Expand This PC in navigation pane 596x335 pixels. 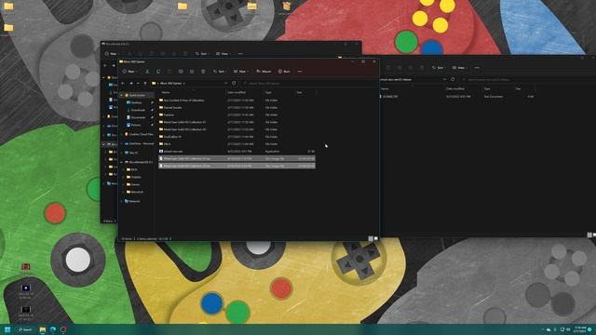(122, 153)
